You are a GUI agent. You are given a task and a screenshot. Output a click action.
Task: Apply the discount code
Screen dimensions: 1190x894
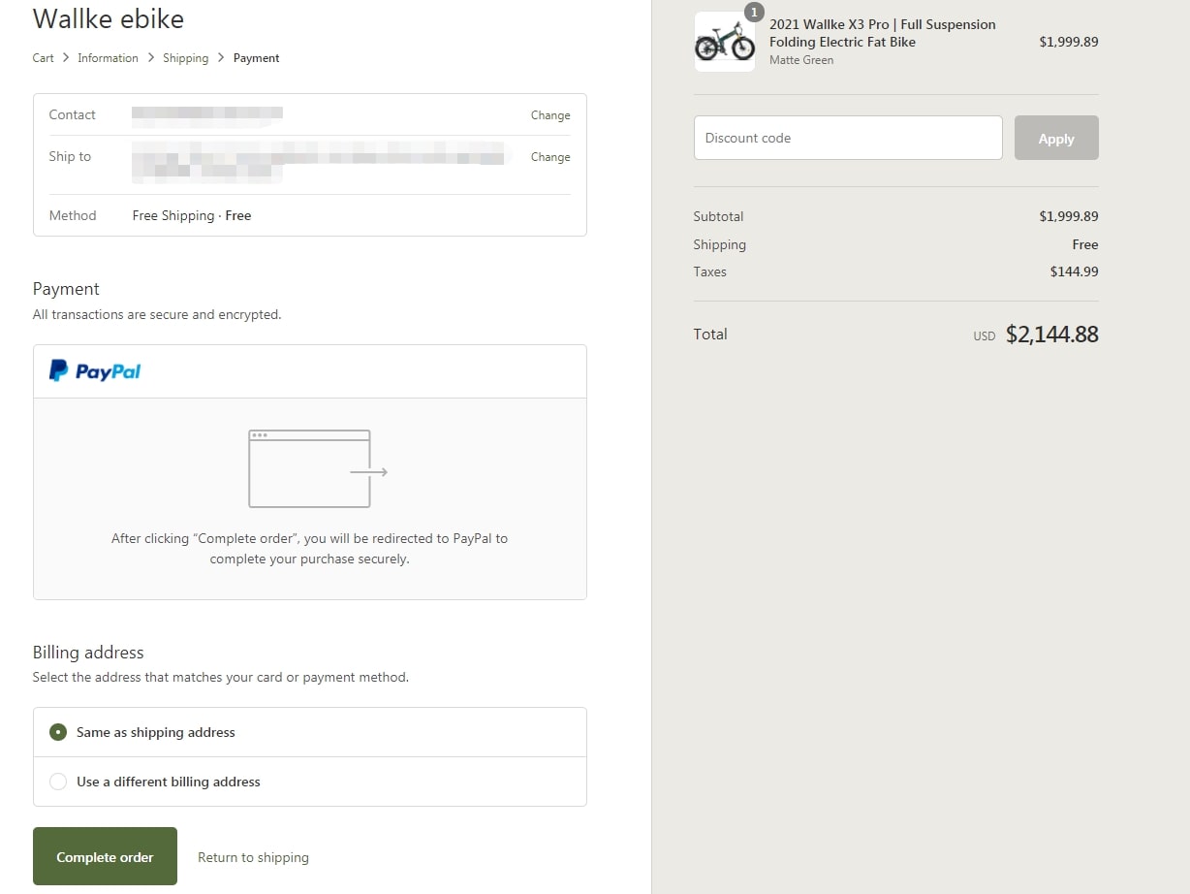[1056, 138]
